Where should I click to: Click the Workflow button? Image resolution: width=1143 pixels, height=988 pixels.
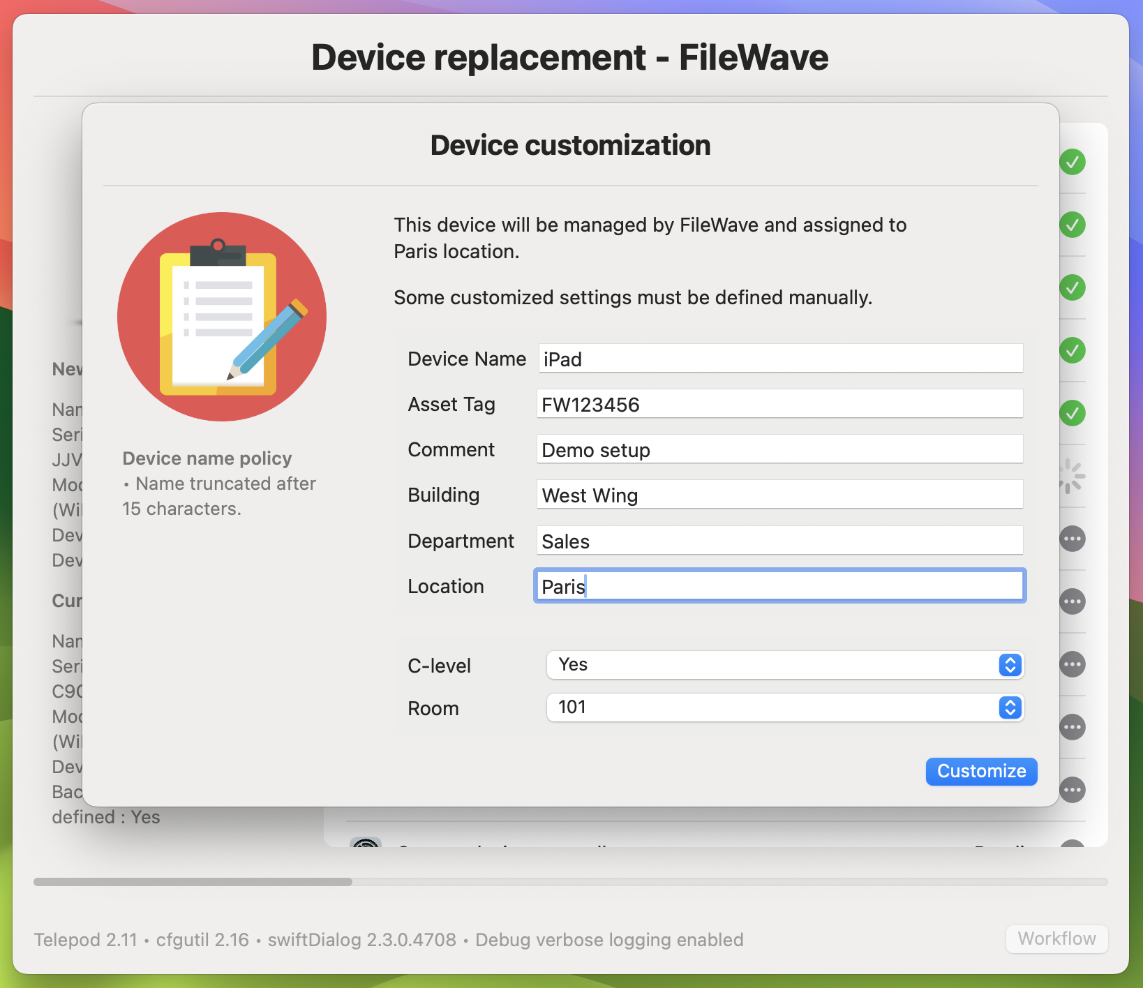(x=1056, y=938)
